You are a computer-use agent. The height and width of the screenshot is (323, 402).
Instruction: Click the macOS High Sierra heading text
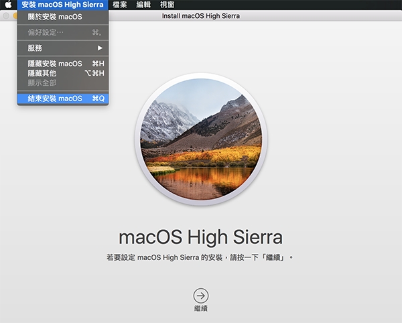pos(201,237)
